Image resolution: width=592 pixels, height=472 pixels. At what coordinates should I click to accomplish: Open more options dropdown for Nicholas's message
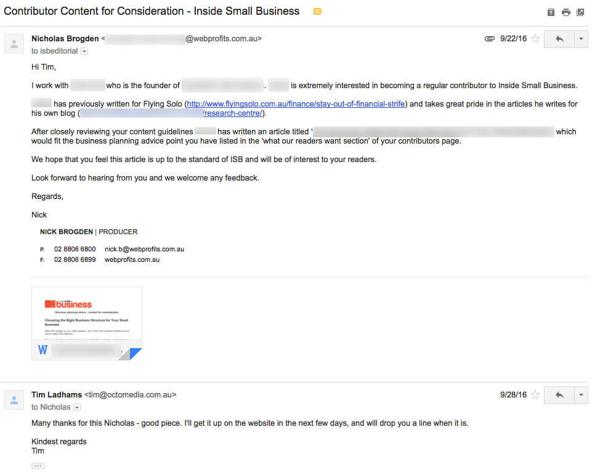pyautogui.click(x=581, y=39)
